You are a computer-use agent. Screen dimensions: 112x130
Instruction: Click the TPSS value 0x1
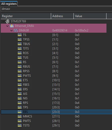coord(77,39)
